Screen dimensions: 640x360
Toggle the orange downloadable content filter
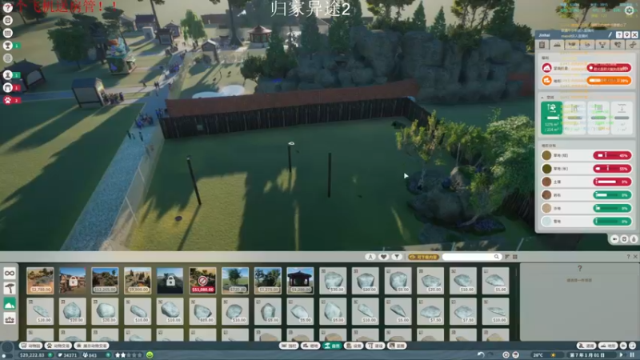pyautogui.click(x=424, y=257)
